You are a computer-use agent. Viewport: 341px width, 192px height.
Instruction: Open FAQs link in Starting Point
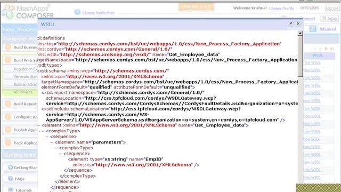pyautogui.click(x=20, y=179)
